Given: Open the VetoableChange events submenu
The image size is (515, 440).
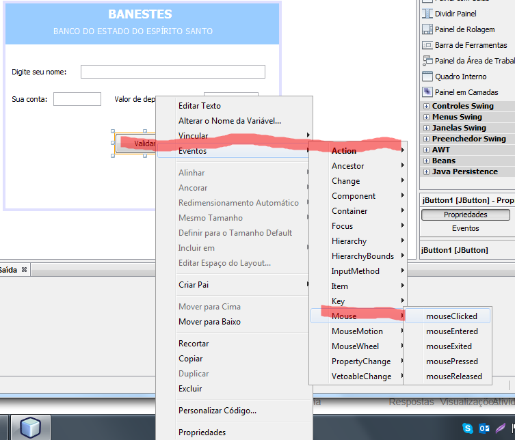Looking at the screenshot, I should [x=357, y=376].
